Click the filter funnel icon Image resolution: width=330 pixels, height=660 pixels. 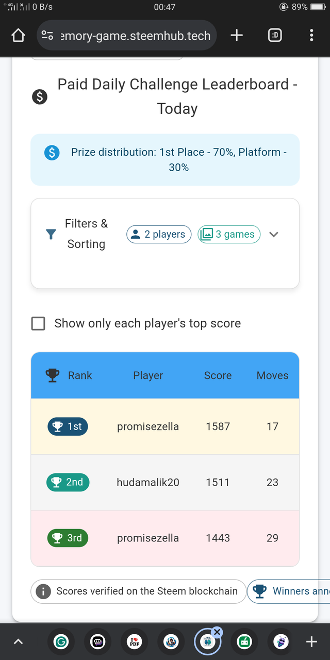pos(51,235)
